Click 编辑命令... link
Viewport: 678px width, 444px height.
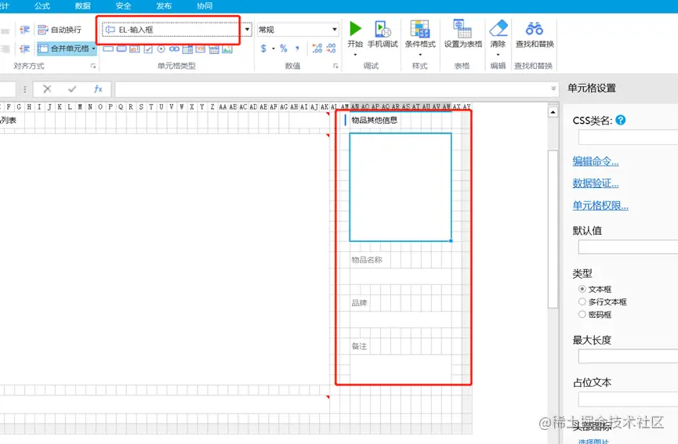[596, 161]
